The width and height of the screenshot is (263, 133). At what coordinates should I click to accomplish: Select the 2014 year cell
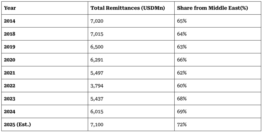[10, 21]
